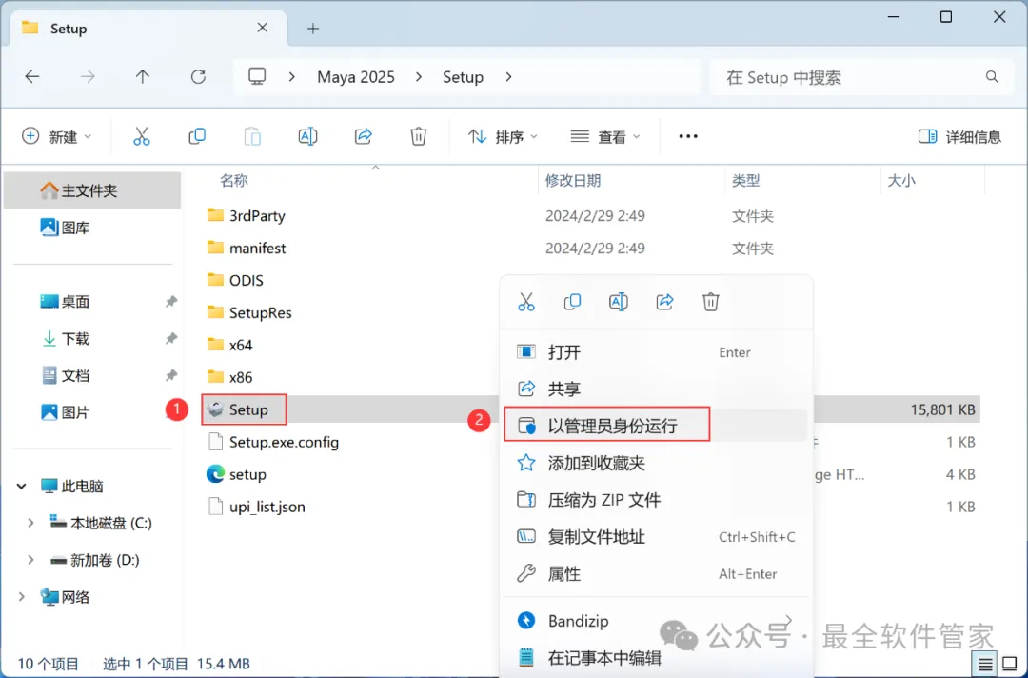The height and width of the screenshot is (678, 1028).
Task: Refresh the current folder
Action: pos(198,77)
